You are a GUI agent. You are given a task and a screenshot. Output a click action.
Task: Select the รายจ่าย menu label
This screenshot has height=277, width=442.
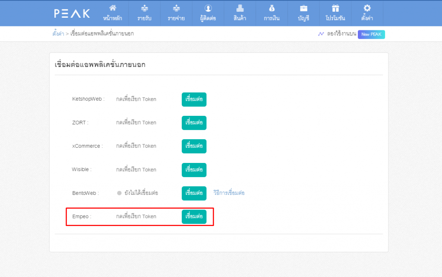176,18
